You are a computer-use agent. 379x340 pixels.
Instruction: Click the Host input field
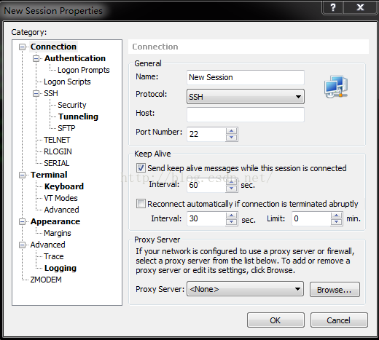click(246, 114)
